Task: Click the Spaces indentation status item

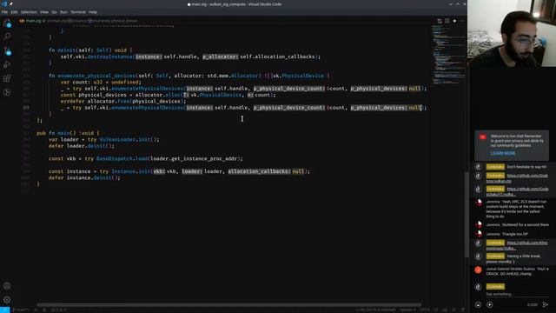Action: pos(407,310)
